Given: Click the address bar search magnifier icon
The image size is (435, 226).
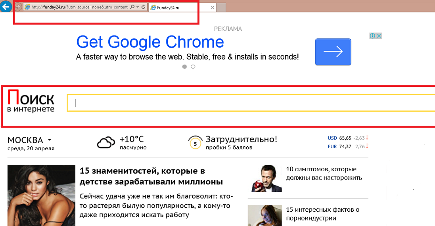Looking at the screenshot, I should 132,7.
